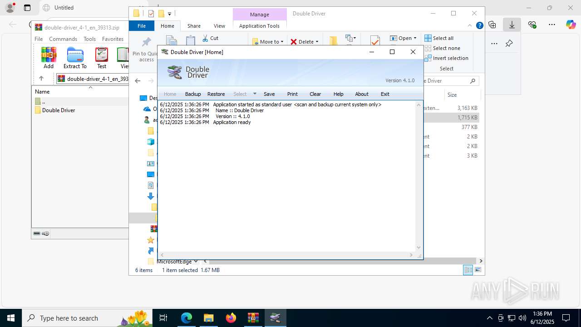
Task: Click the View icon in WinRAR
Action: pyautogui.click(x=123, y=58)
